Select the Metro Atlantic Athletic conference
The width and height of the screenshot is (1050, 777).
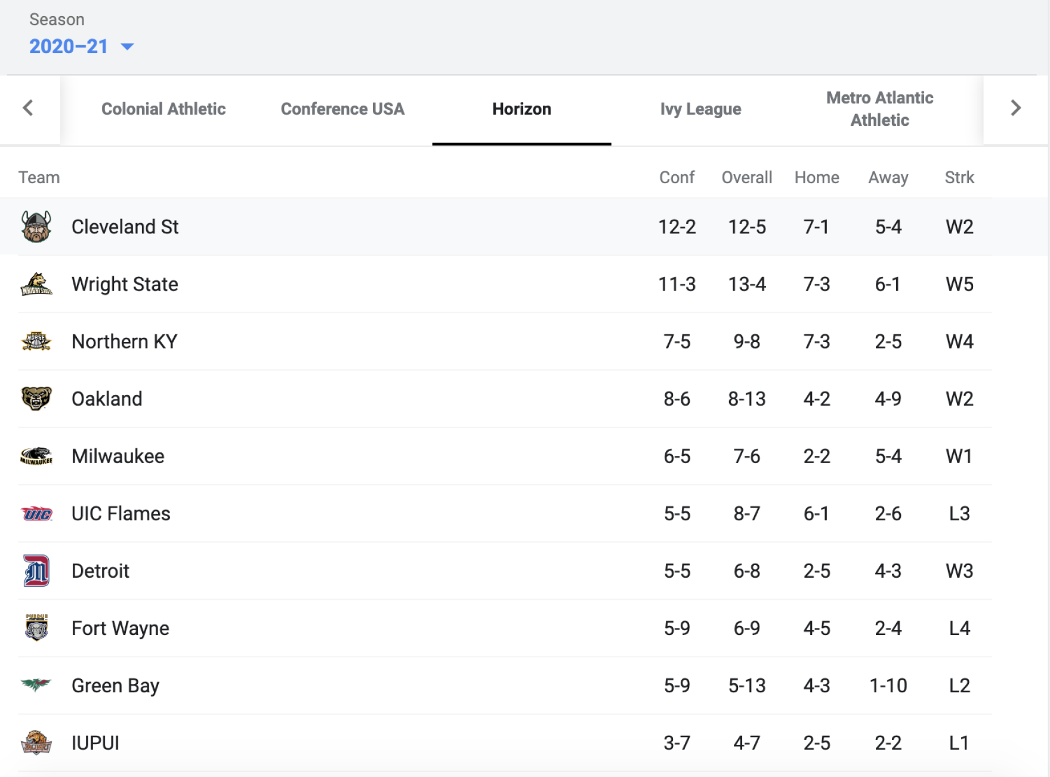[879, 109]
